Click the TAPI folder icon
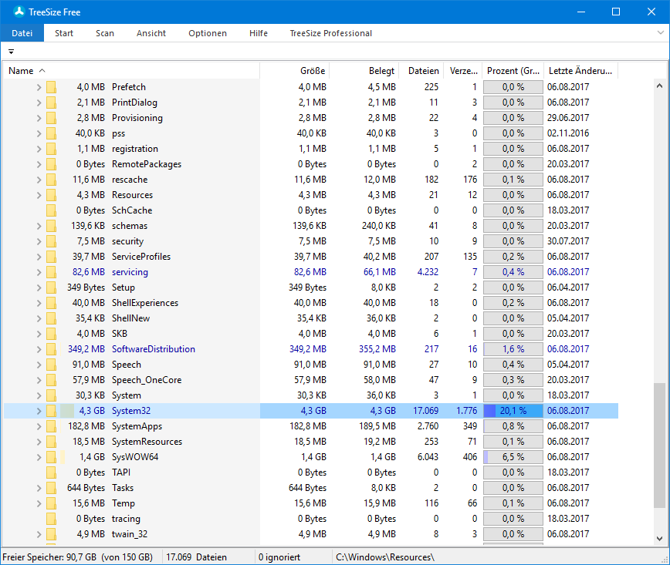This screenshot has width=670, height=565. click(x=51, y=473)
